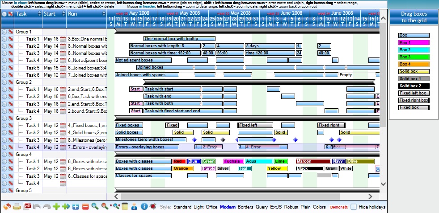Click the redo arrow icon
The image size is (439, 213).
coord(46,207)
